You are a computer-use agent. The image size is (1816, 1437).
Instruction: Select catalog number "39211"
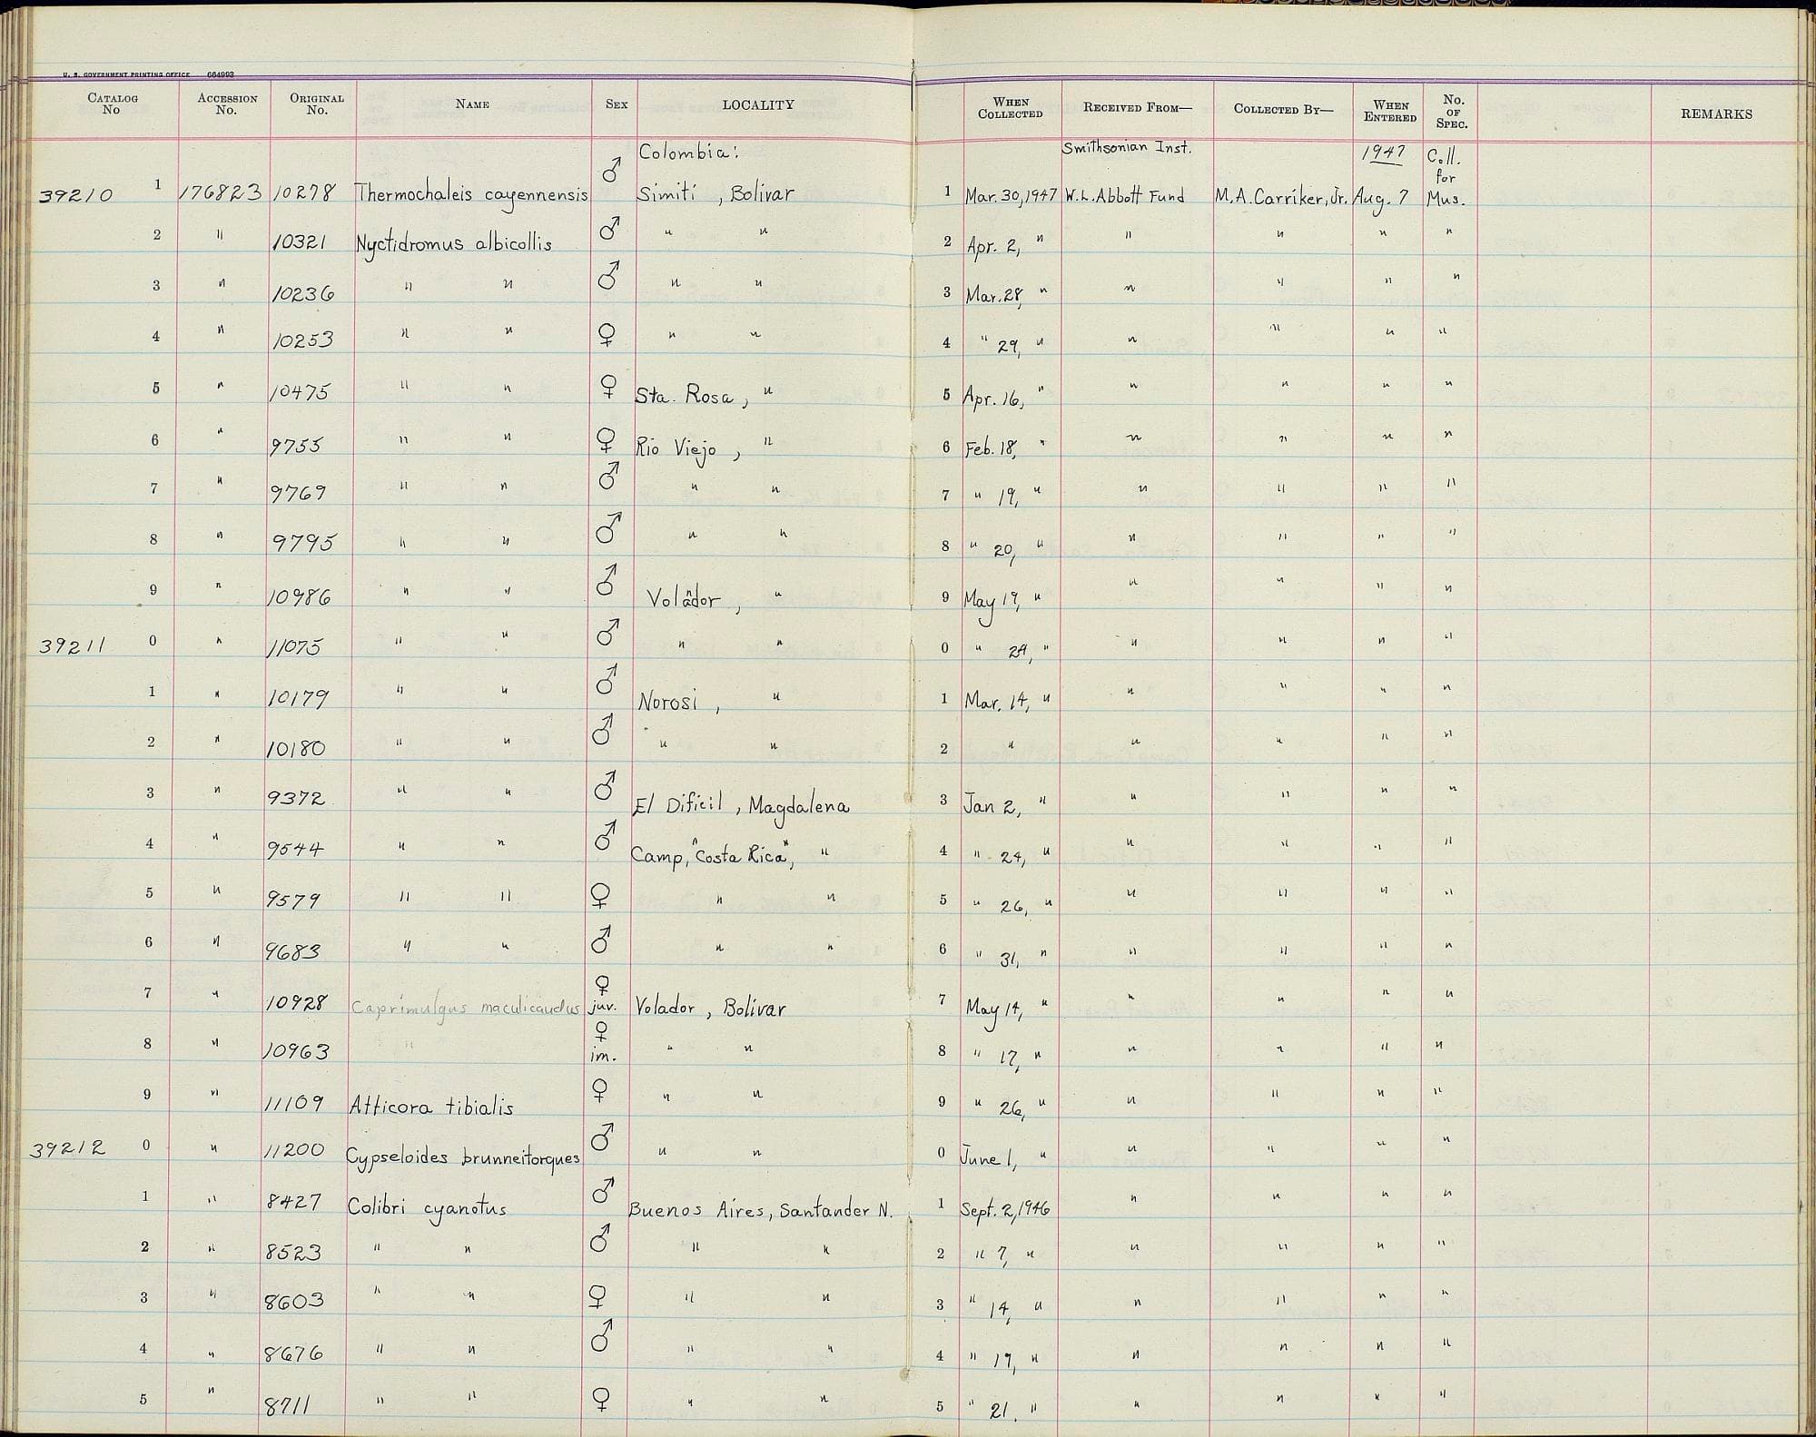point(73,646)
